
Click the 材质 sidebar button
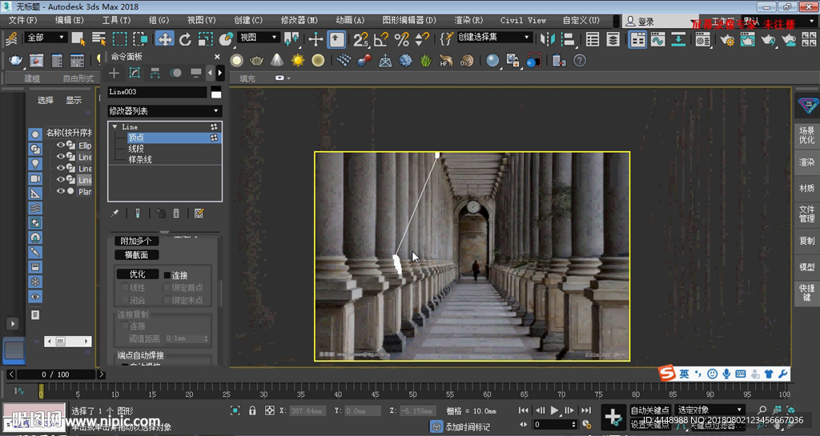point(806,188)
